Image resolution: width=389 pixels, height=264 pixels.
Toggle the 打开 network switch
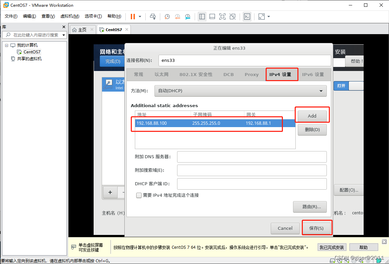(348, 86)
